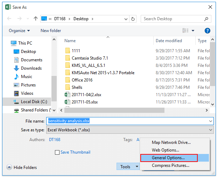Viewport: 218px width, 178px height.
Task: Click the DT168 author name link
Action: [x=55, y=140]
